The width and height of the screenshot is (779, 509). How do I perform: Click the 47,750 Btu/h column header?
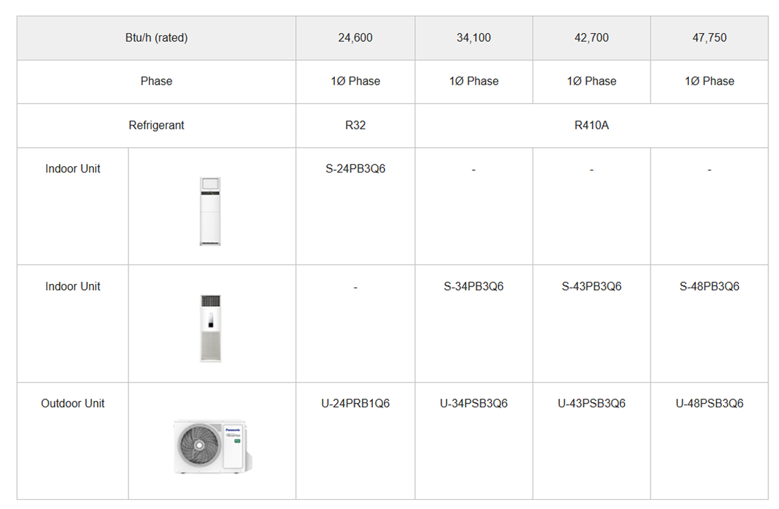click(709, 38)
